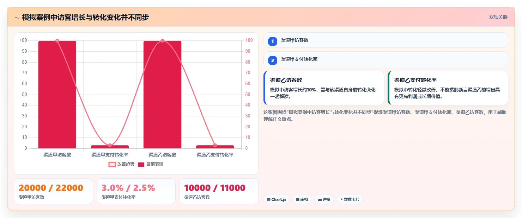Click the trend line point at 渠道甲支付转化率
The image size is (522, 218).
pyautogui.click(x=110, y=145)
